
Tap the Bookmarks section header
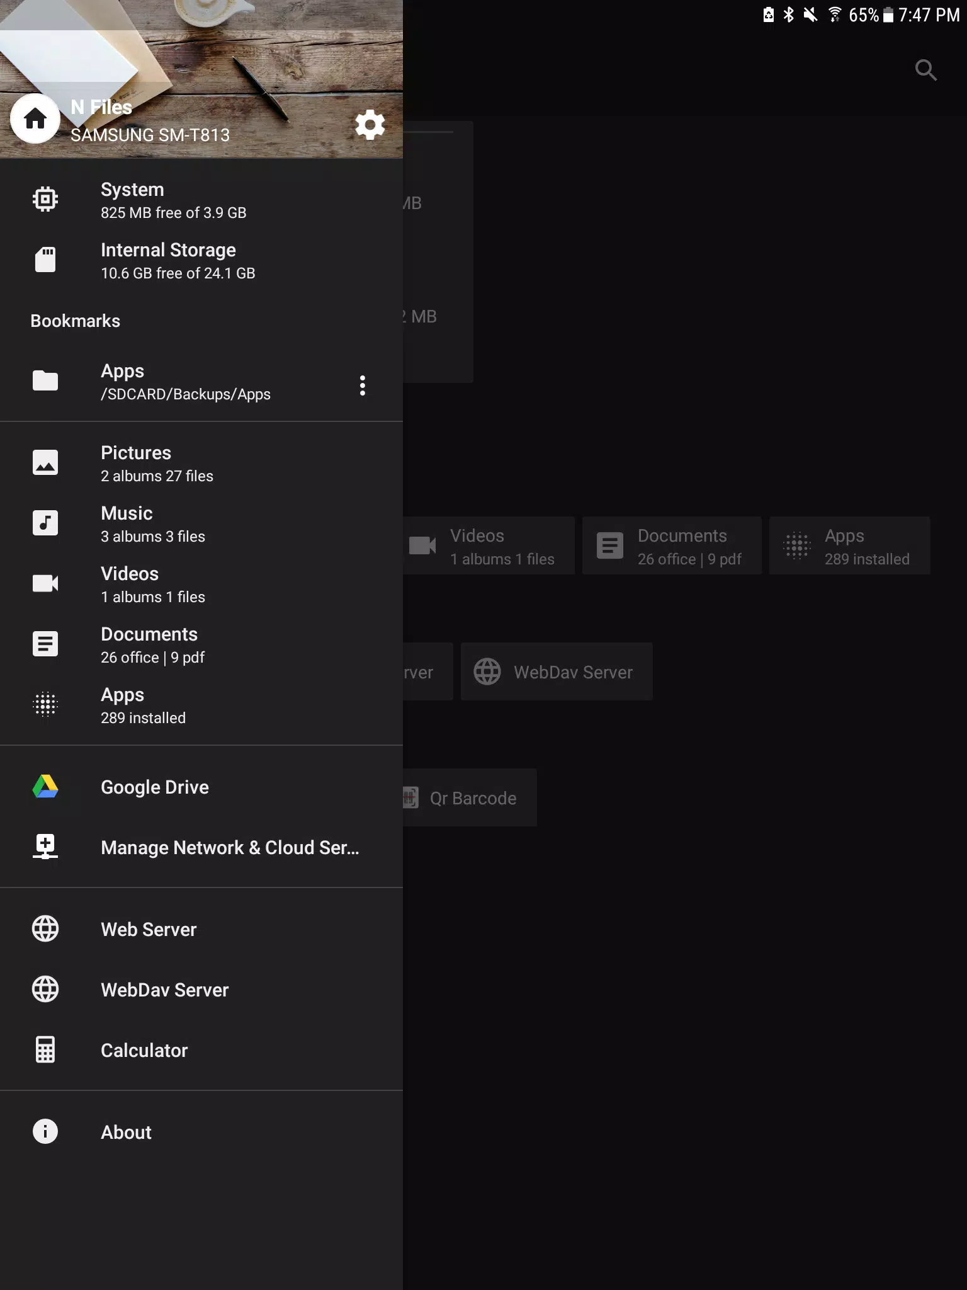(75, 321)
